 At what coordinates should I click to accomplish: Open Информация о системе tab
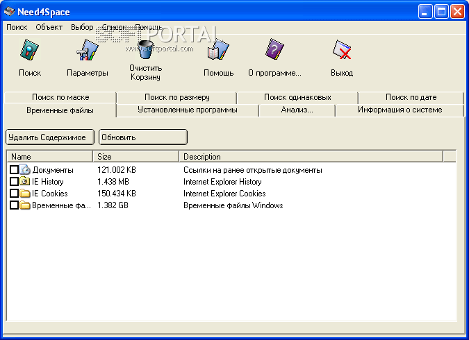(x=400, y=110)
